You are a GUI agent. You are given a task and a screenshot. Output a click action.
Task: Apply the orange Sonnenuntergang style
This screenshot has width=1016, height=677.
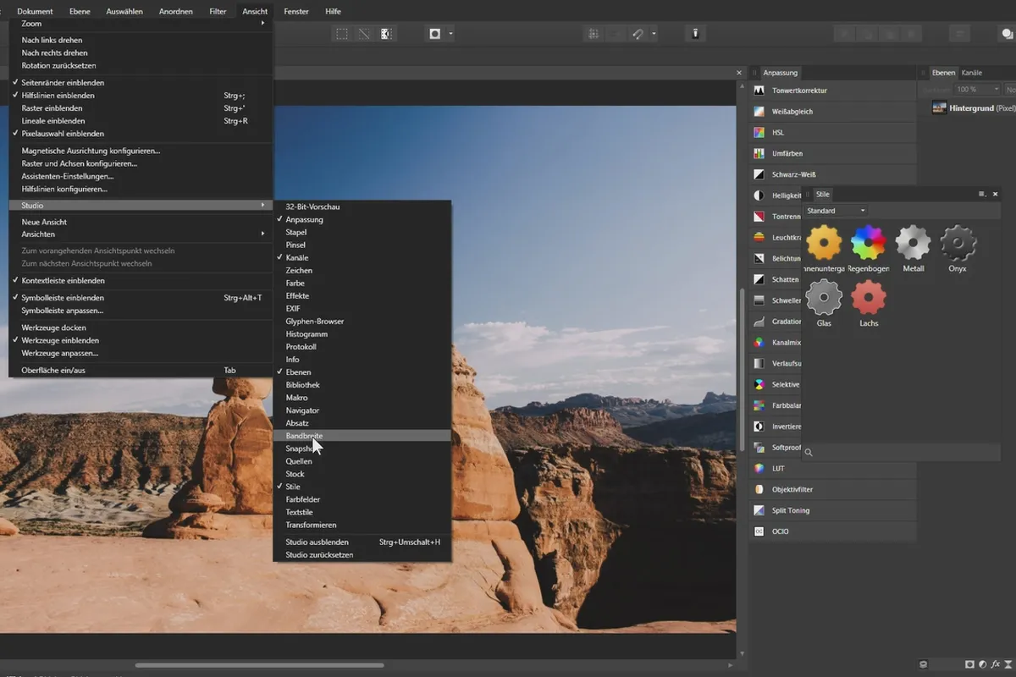[x=824, y=243]
